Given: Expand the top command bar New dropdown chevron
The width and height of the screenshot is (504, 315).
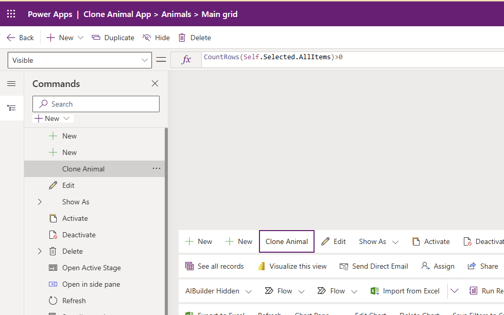Looking at the screenshot, I should (81, 38).
